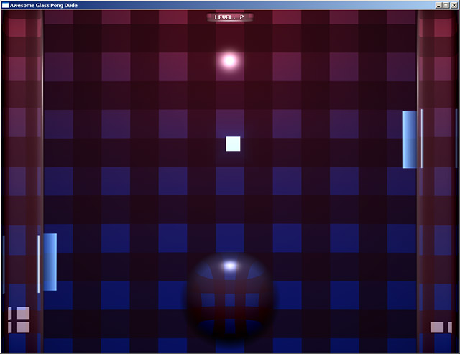Click the white square pong ball
The width and height of the screenshot is (460, 354).
tap(233, 144)
